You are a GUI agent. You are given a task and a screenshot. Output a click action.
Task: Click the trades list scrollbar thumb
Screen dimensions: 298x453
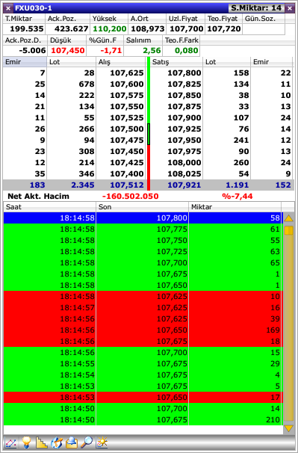288,230
